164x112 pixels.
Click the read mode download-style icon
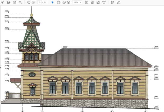pyautogui.click(x=104, y=2)
